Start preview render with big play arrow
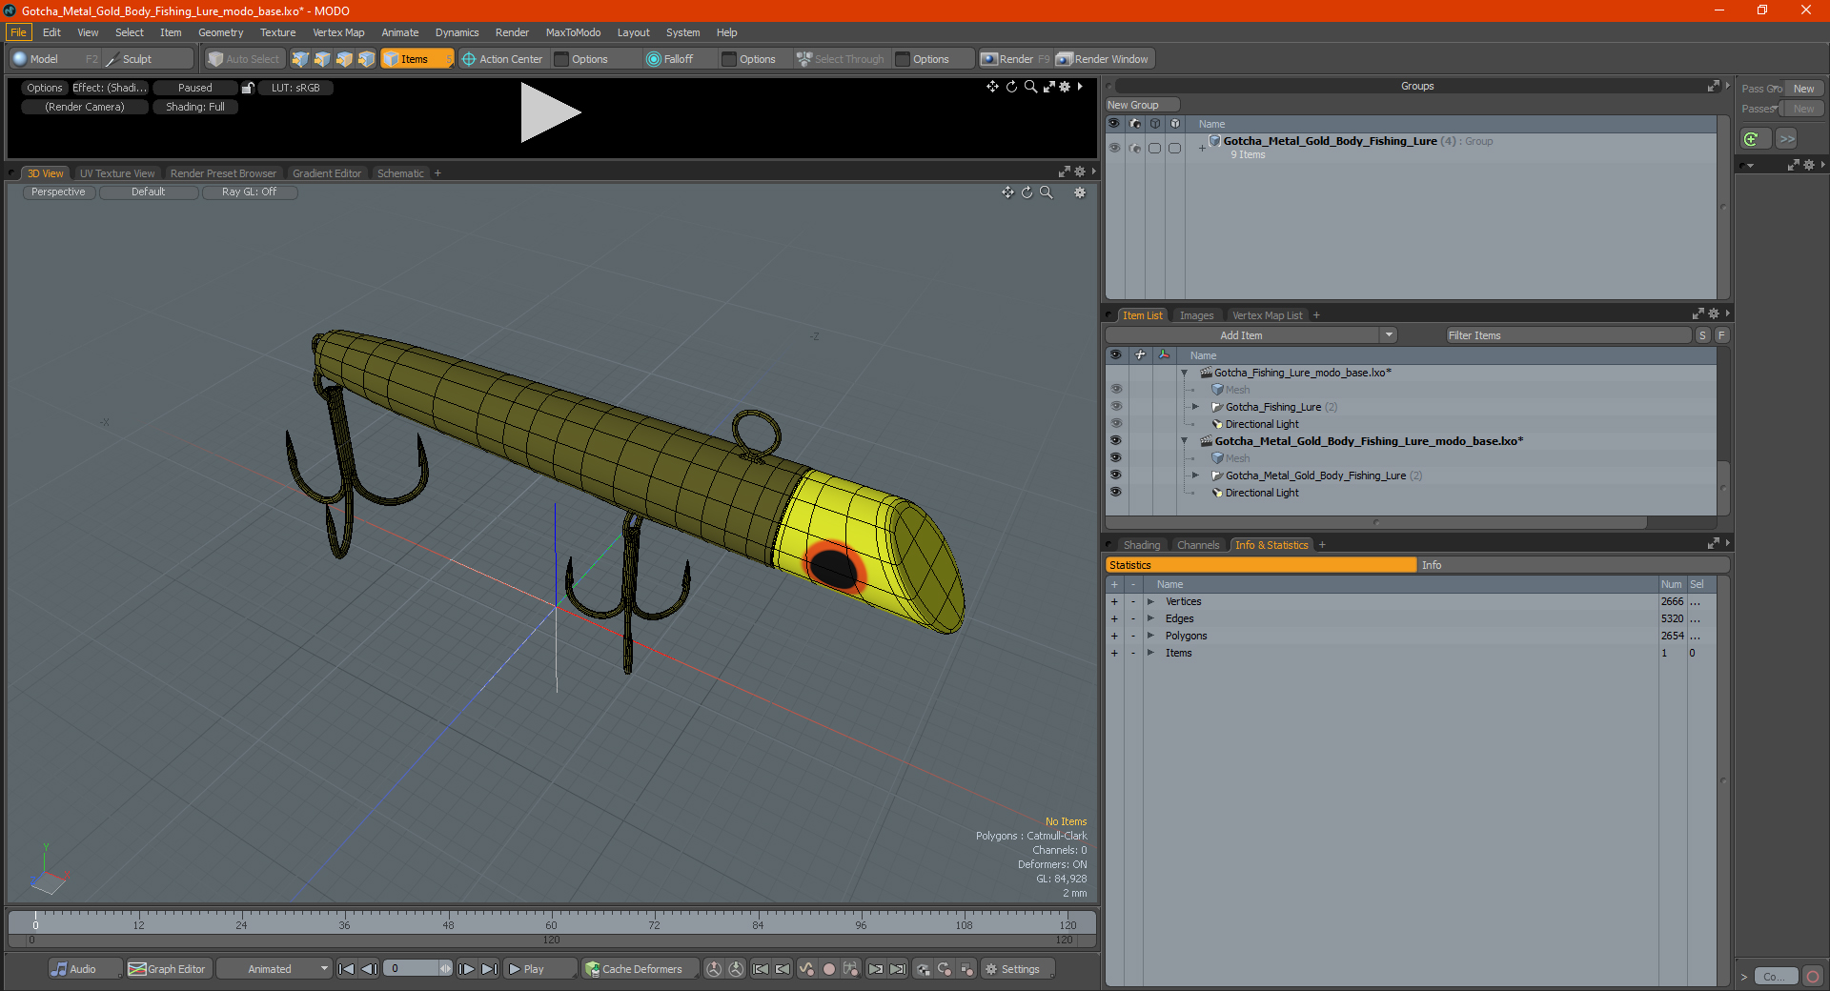1830x991 pixels. (x=550, y=112)
